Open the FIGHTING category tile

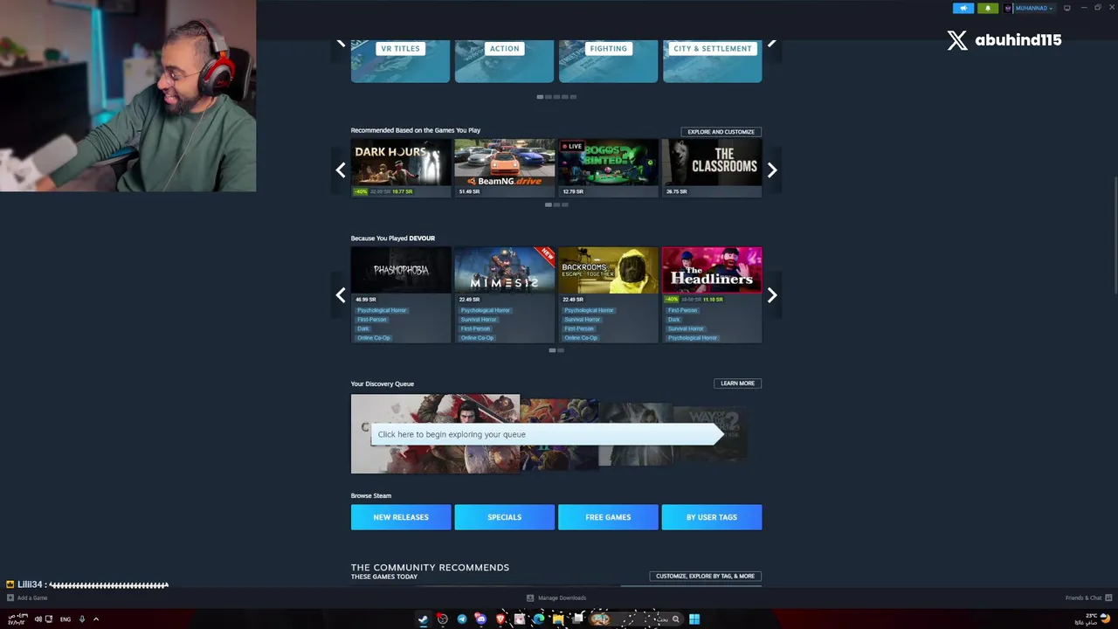[608, 60]
